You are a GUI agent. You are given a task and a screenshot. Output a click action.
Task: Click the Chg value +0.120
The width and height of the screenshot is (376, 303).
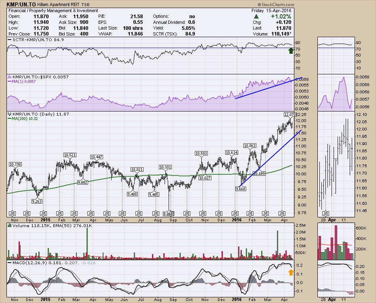pyautogui.click(x=283, y=22)
